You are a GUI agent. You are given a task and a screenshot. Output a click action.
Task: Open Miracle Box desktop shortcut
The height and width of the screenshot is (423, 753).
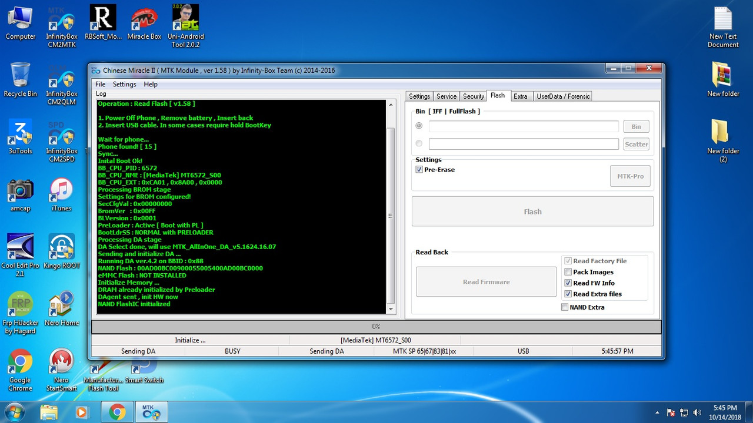[144, 23]
